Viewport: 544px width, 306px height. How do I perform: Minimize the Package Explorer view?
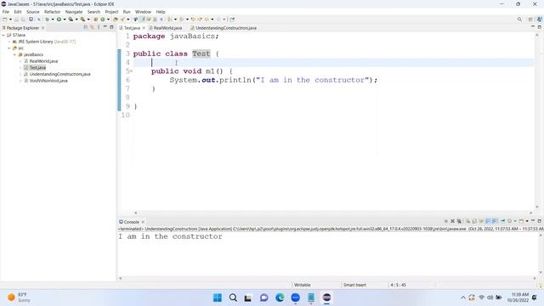[105, 27]
